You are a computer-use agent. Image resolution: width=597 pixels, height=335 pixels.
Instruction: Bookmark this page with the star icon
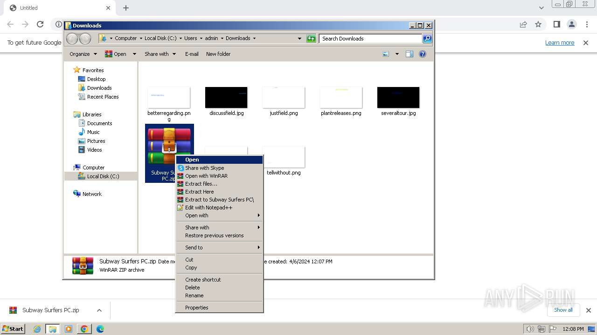(538, 24)
